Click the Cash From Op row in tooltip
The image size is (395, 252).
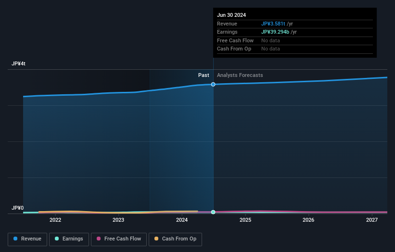click(295, 49)
